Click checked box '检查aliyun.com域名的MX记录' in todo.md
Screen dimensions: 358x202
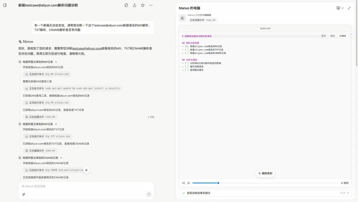(187, 46)
